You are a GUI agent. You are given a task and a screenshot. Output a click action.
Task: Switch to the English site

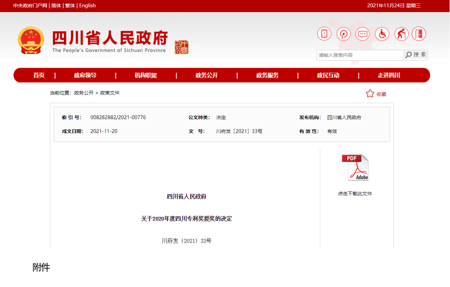tap(87, 5)
